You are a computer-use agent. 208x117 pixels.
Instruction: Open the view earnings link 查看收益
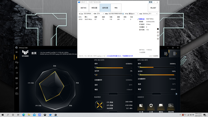142,19
